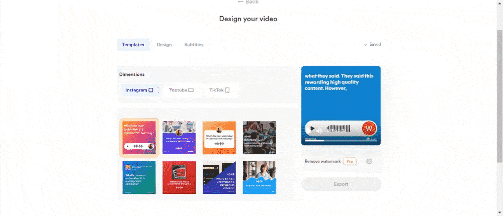Click the Back link at top

click(248, 2)
